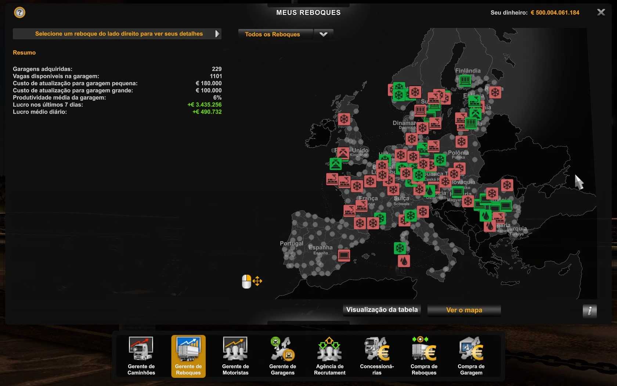Switch to Visualização da tabela
This screenshot has height=386, width=617.
tap(382, 310)
